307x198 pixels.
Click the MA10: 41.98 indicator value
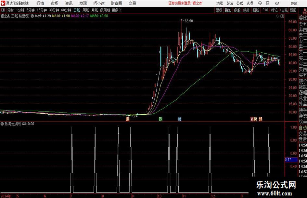(61, 16)
